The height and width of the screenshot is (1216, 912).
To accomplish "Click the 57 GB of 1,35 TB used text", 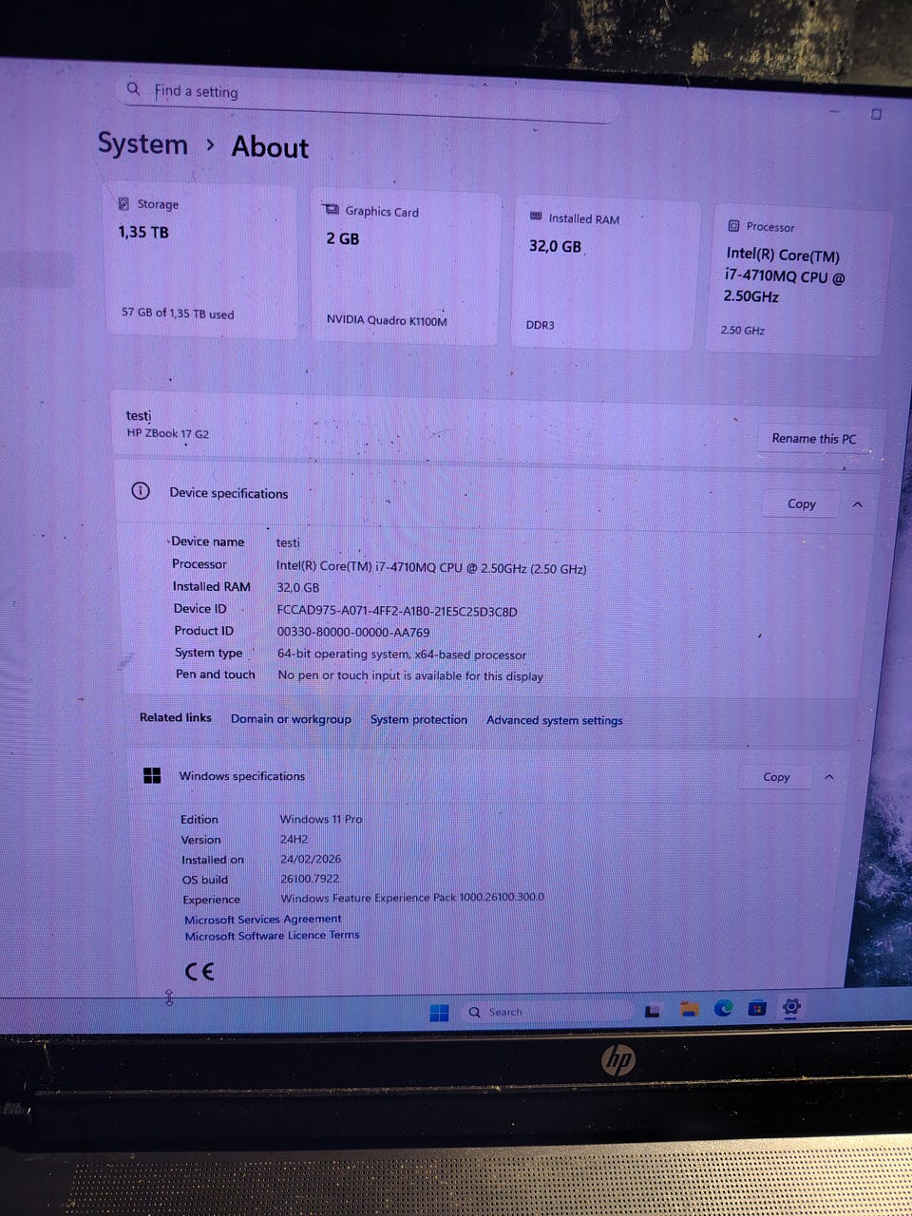I will click(x=178, y=313).
